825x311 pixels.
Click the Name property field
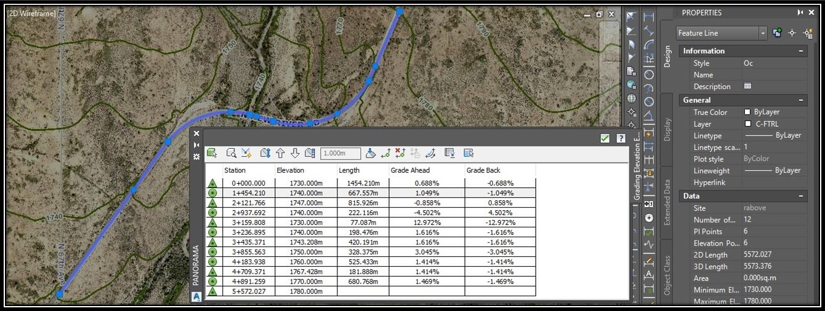click(x=775, y=75)
